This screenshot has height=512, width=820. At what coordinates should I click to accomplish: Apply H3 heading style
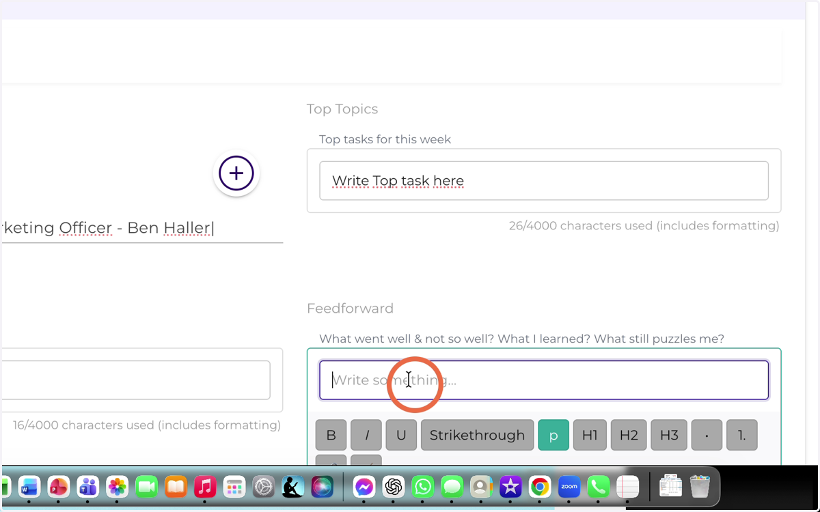669,435
